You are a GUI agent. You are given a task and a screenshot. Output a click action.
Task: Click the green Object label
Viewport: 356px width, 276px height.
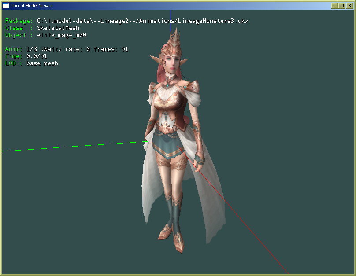[x=16, y=35]
